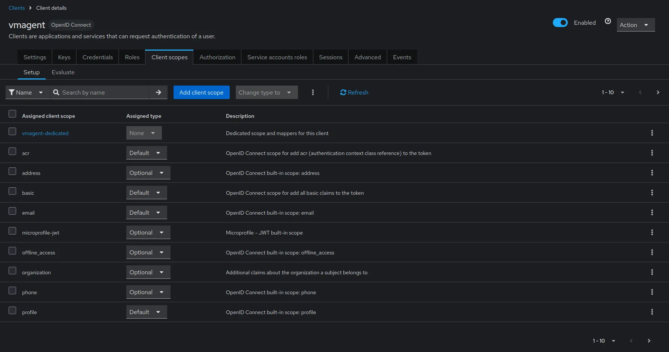The width and height of the screenshot is (669, 352).
Task: Open assigned type dropdown for phone
Action: 148,292
